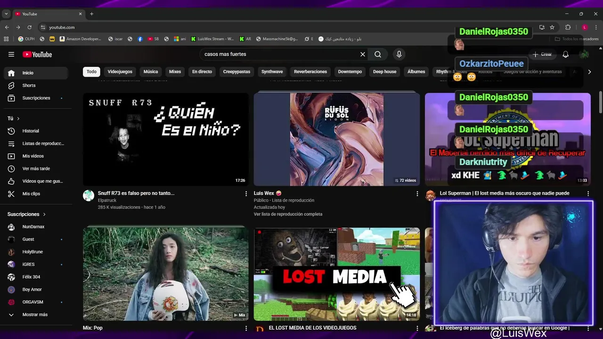603x339 pixels.
Task: Go back in the browser
Action: point(7,27)
